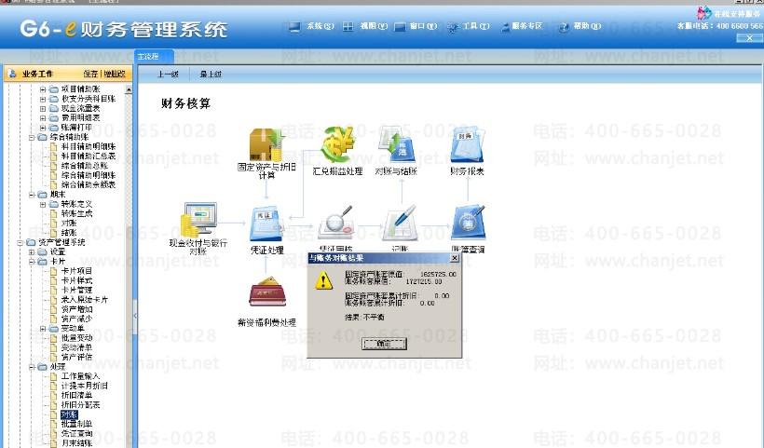Click the tree scrollbar up arrow
Image resolution: width=764 pixels, height=448 pixels.
point(129,89)
